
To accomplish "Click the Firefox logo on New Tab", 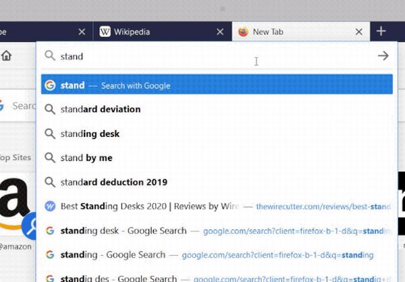I will 243,32.
